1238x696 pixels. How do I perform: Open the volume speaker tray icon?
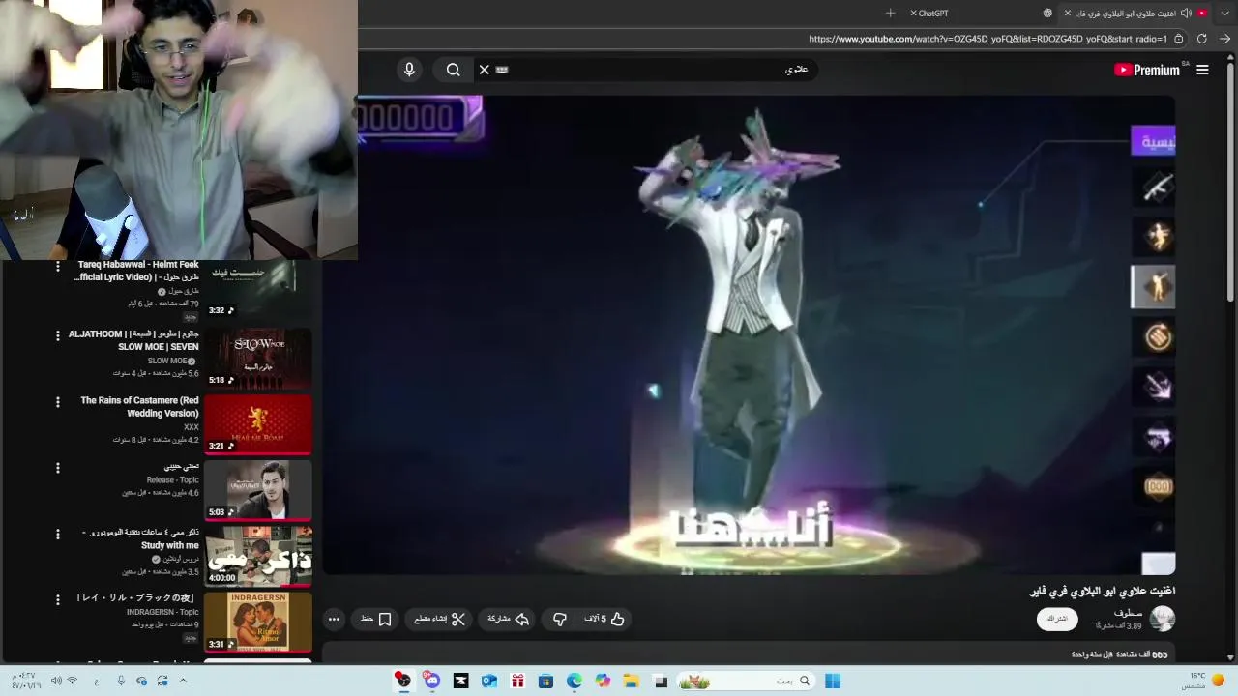click(x=57, y=681)
